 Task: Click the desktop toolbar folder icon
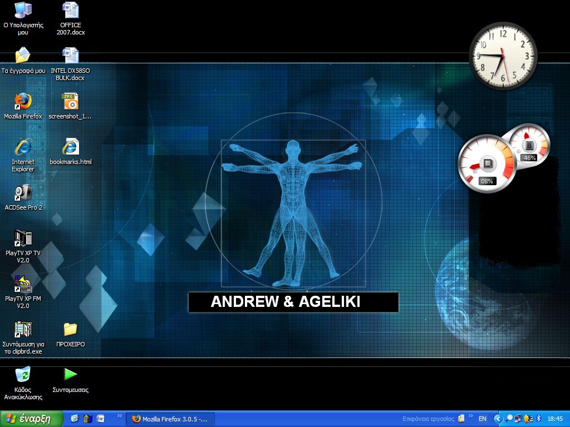[x=461, y=419]
